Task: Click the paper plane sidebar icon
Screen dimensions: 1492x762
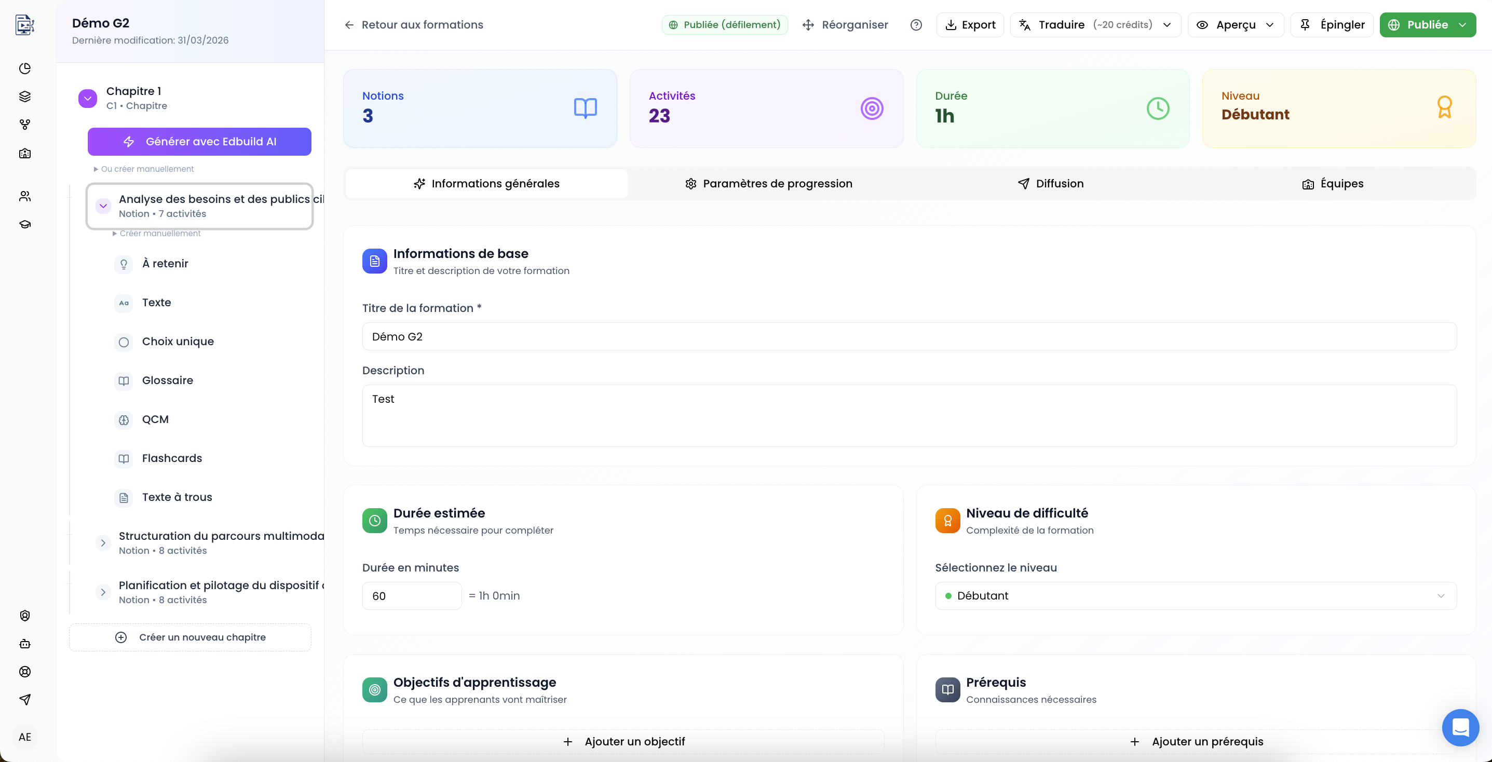Action: pos(25,699)
